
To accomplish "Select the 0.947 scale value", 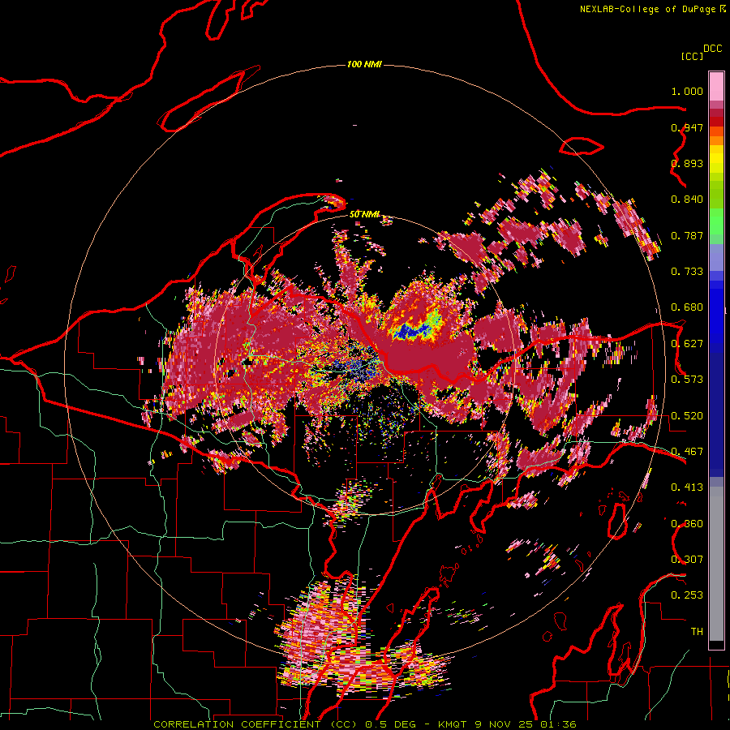I will coord(687,127).
